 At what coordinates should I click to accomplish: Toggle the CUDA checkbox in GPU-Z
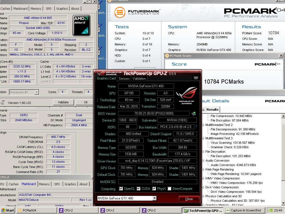(x=139, y=189)
